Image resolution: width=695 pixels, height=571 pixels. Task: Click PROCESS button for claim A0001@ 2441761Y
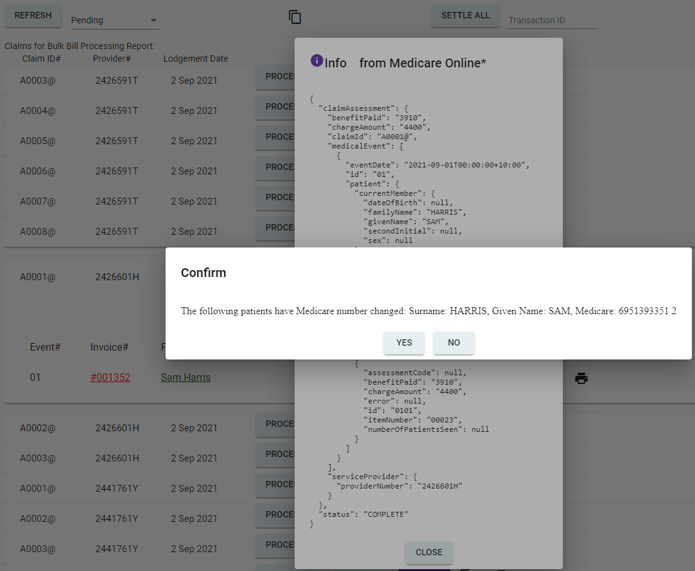pos(275,485)
